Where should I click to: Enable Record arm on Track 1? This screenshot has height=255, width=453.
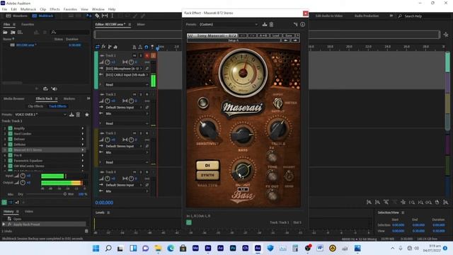coord(147,55)
